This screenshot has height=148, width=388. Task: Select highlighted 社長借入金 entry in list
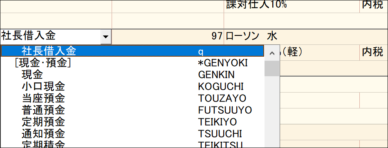[132, 51]
